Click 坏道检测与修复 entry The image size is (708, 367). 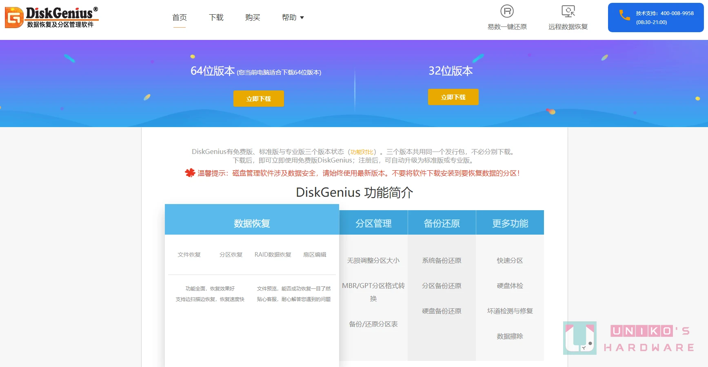pyautogui.click(x=510, y=311)
